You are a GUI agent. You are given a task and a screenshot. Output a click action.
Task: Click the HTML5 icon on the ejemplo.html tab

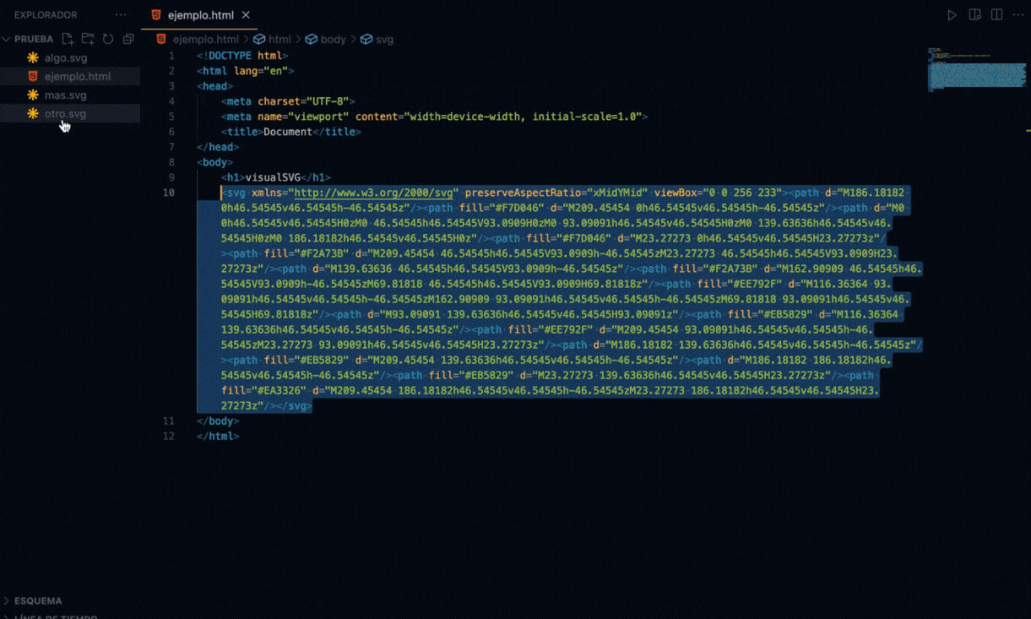(x=156, y=15)
